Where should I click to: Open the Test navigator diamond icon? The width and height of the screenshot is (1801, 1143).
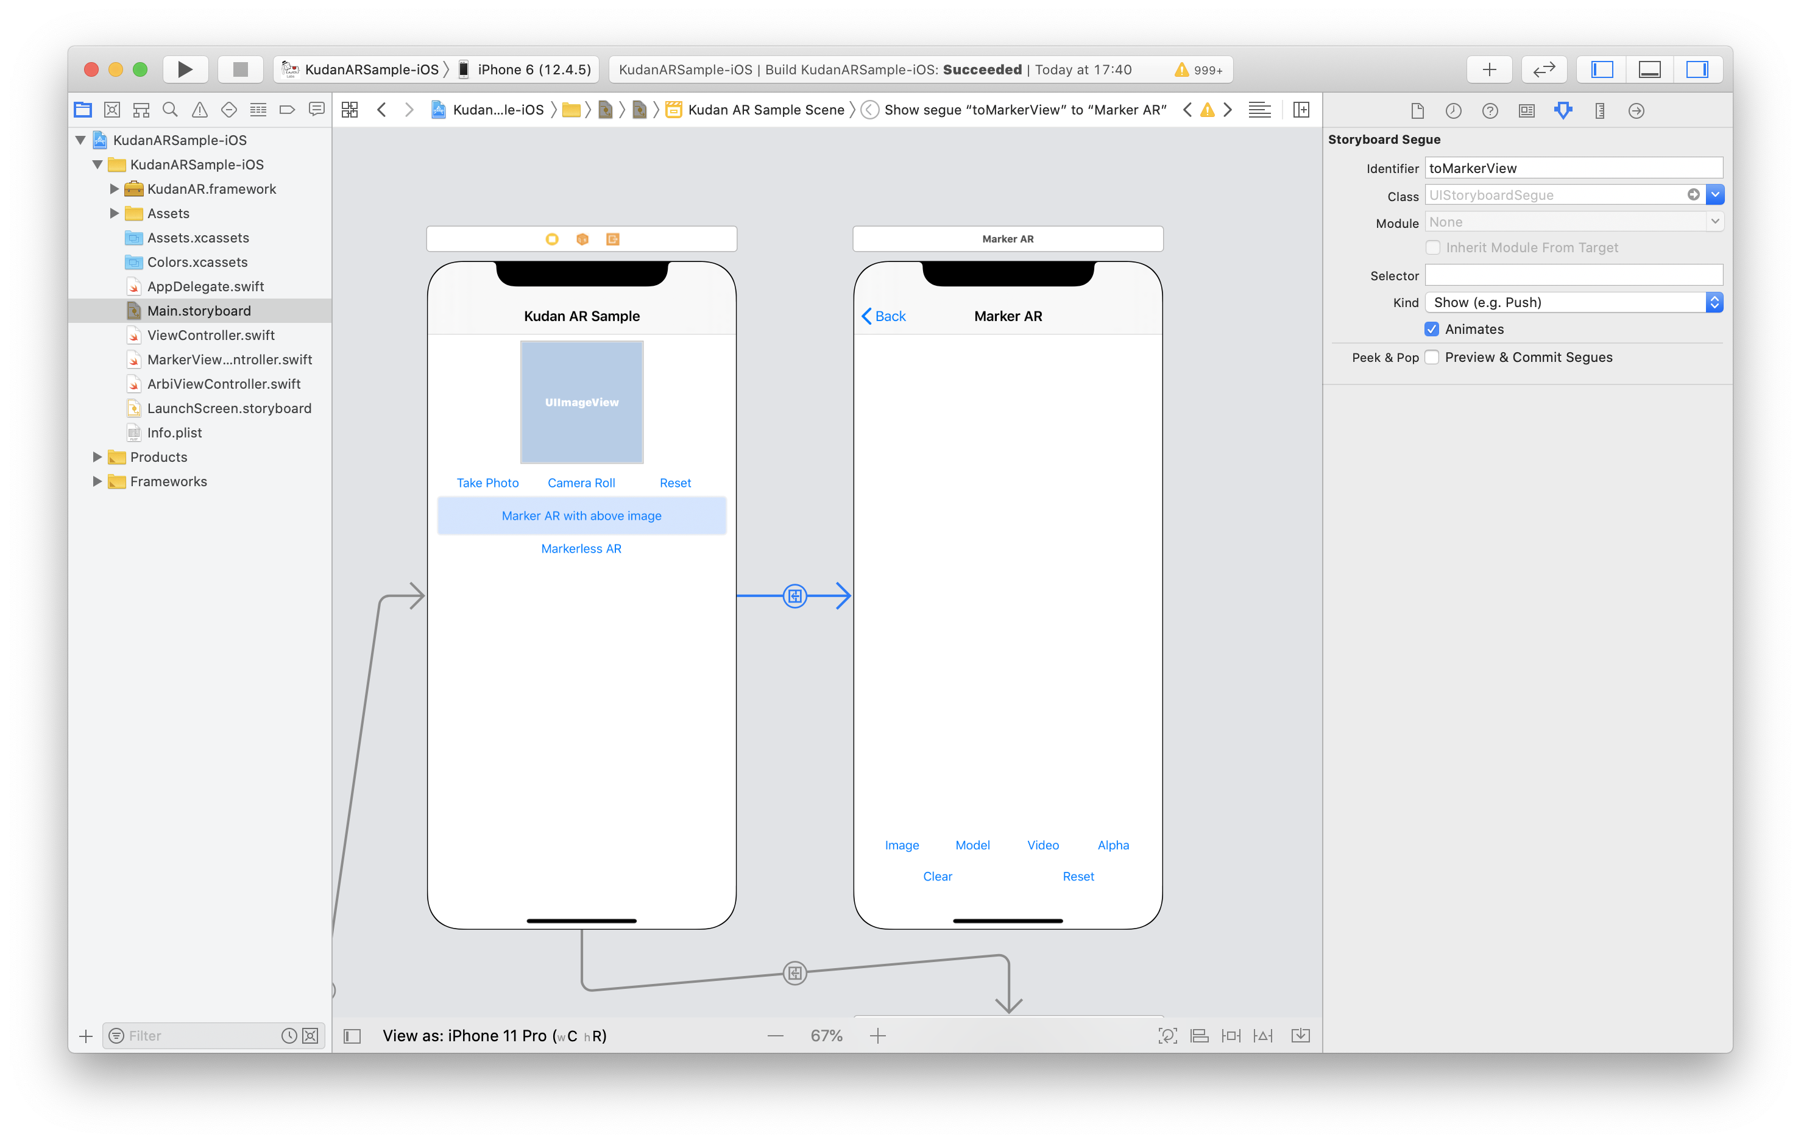coord(229,110)
